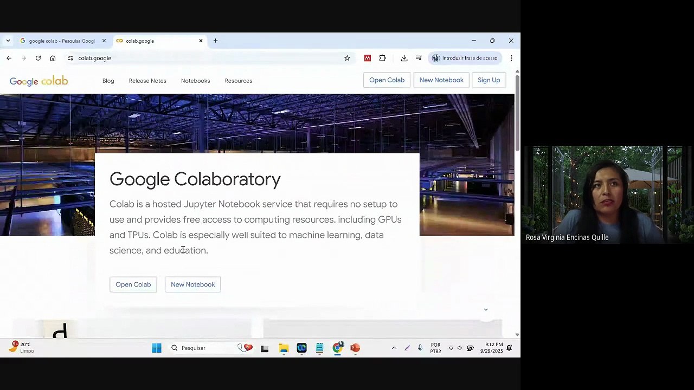Screen dimensions: 694x390
Task: Click Open Colab button below description
Action: (133, 284)
